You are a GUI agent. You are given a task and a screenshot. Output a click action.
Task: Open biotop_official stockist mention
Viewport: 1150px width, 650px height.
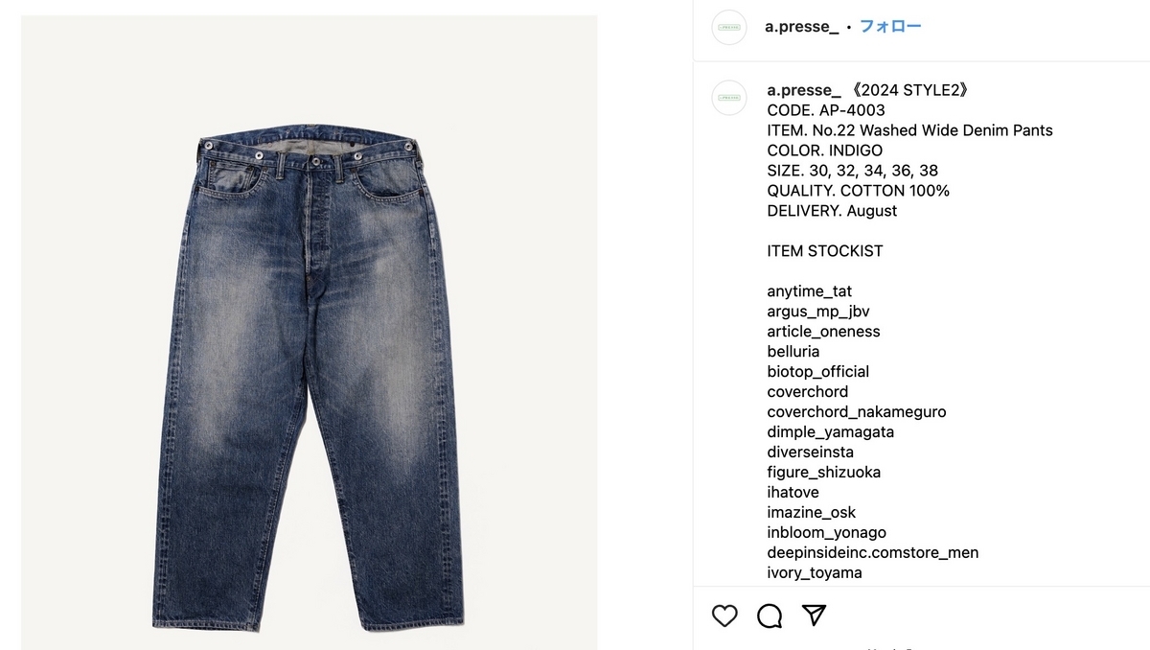(817, 372)
